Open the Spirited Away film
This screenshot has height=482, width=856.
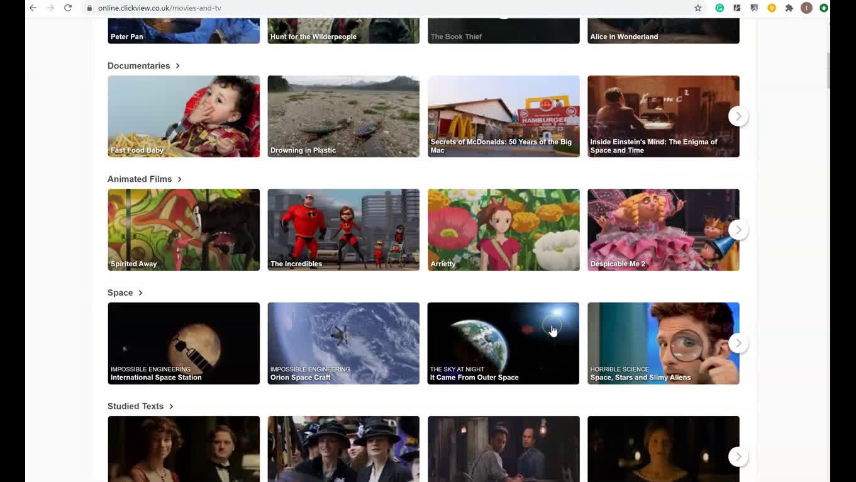[184, 230]
